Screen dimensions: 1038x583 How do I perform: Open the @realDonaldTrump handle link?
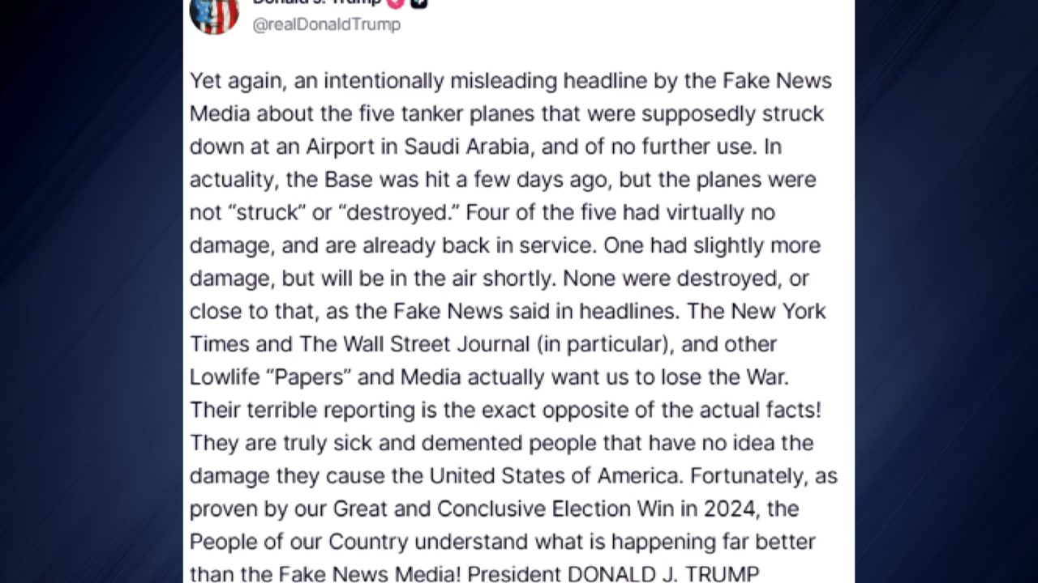[x=327, y=24]
